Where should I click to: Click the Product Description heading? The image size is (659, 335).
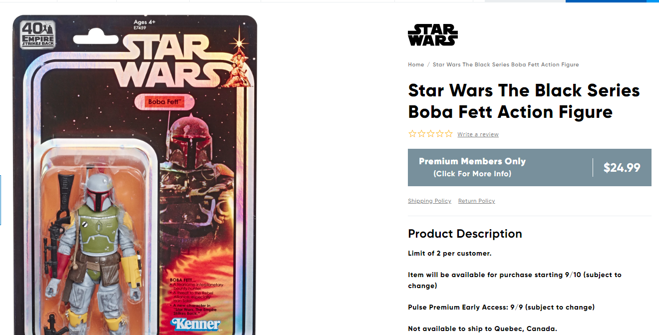click(465, 234)
